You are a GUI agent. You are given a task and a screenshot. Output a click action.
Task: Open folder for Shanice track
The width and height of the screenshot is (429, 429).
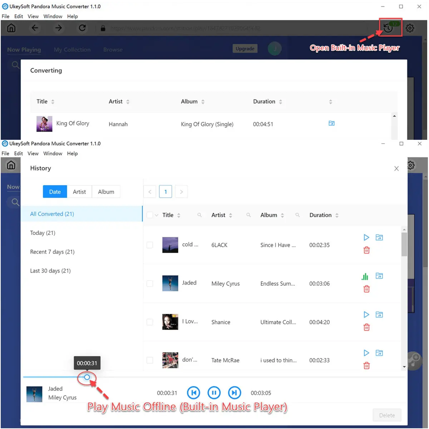(379, 315)
